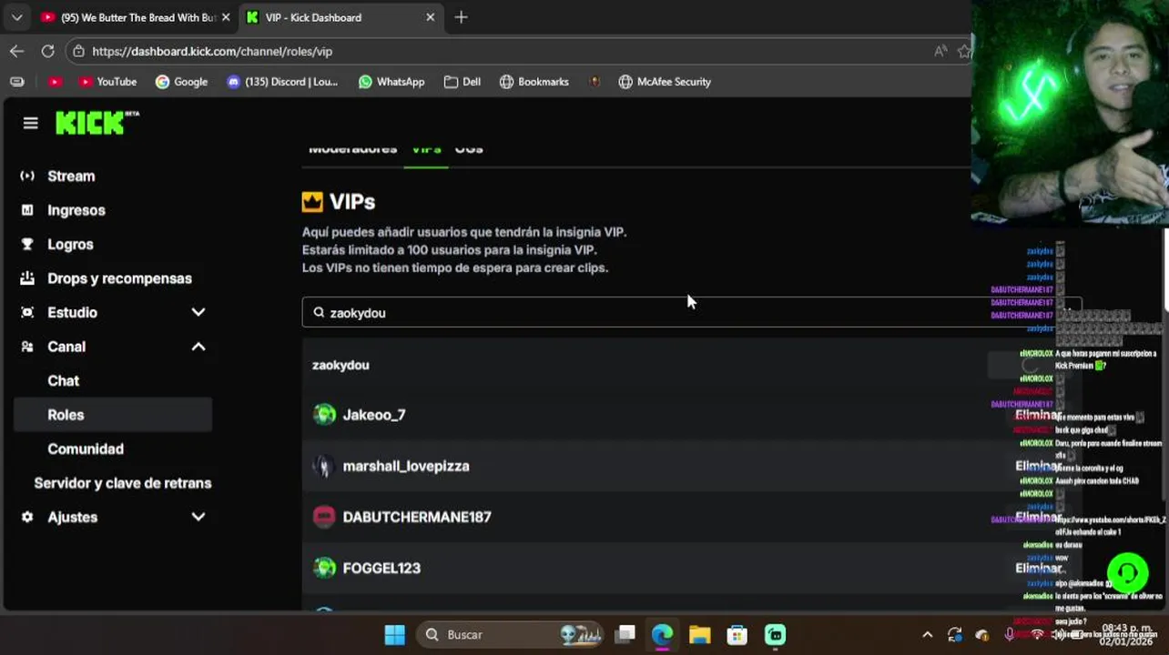The height and width of the screenshot is (655, 1169).
Task: Click the Stream broadcast icon
Action: tap(27, 176)
